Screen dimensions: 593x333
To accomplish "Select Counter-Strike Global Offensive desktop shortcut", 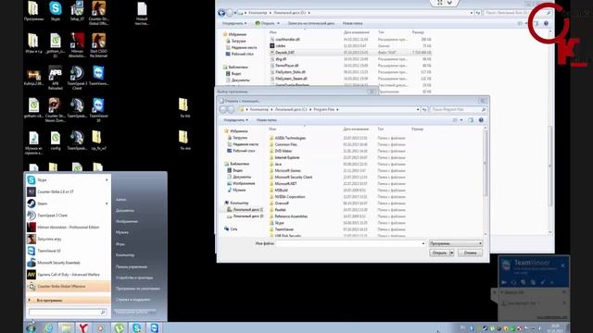I will tap(99, 12).
